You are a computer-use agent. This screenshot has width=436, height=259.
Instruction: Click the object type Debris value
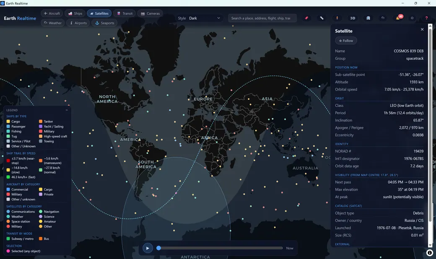point(418,213)
